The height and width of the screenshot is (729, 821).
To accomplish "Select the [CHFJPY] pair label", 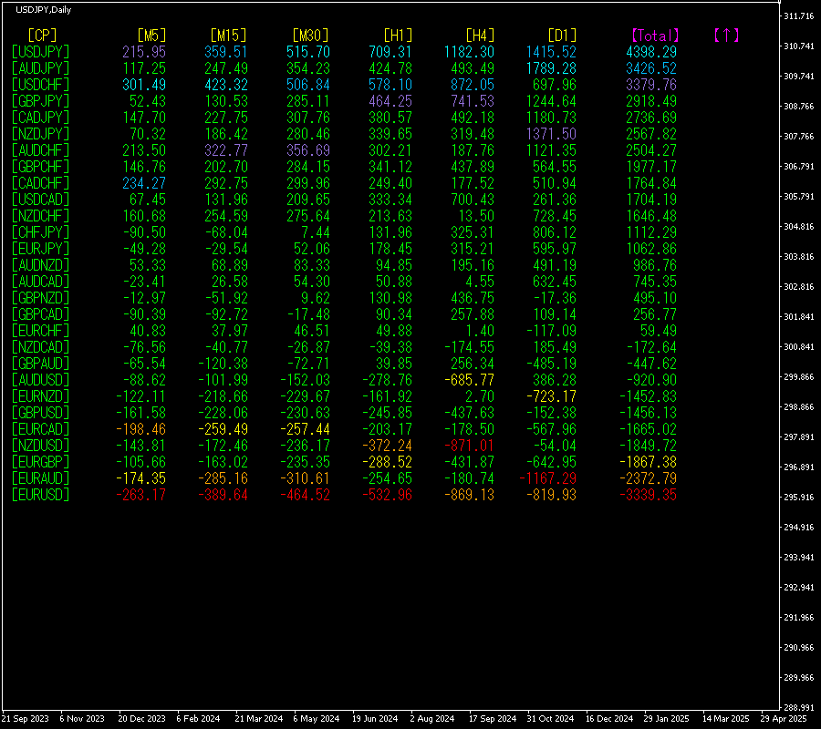I will click(40, 232).
